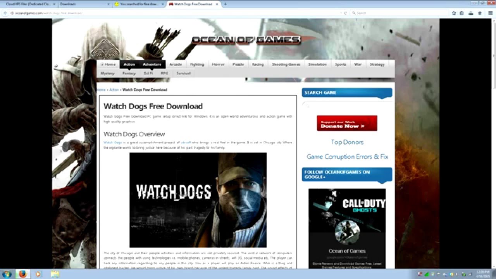The image size is (496, 279).
Task: View the Shooting Games category
Action: (x=286, y=64)
